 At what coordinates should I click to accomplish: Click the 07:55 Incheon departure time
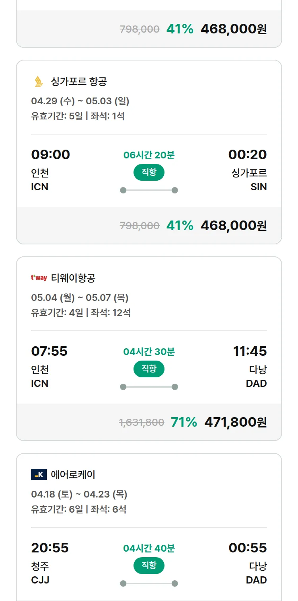point(49,351)
